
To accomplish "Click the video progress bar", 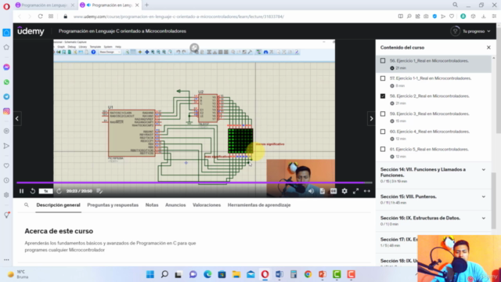I will pos(194,183).
